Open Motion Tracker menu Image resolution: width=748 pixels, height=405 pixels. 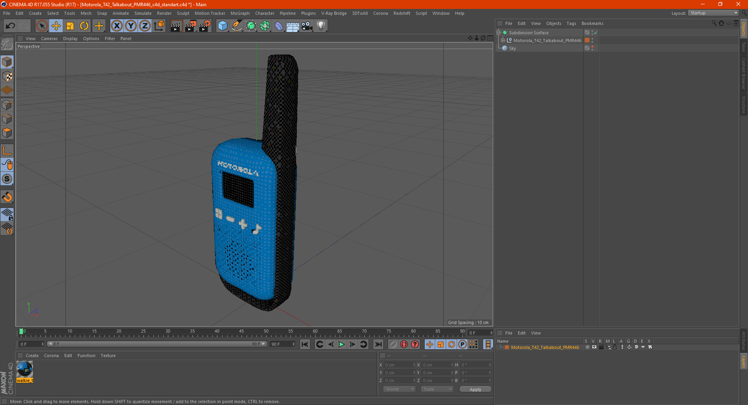pyautogui.click(x=210, y=13)
